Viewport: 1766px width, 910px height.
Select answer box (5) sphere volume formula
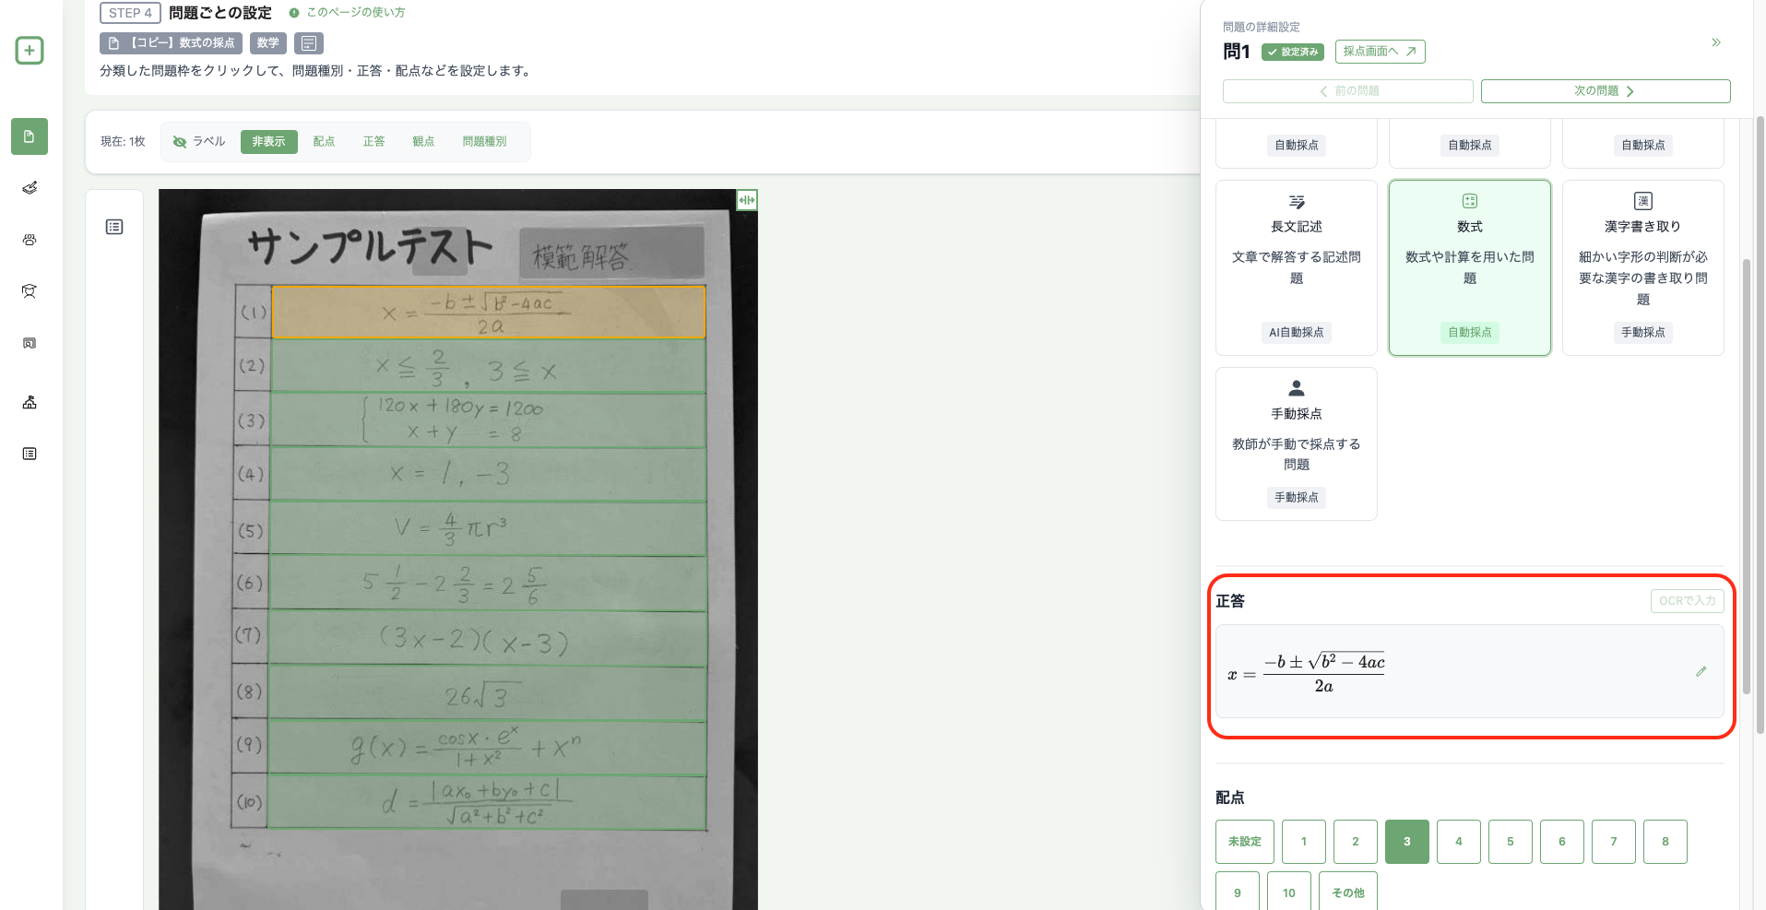point(488,529)
